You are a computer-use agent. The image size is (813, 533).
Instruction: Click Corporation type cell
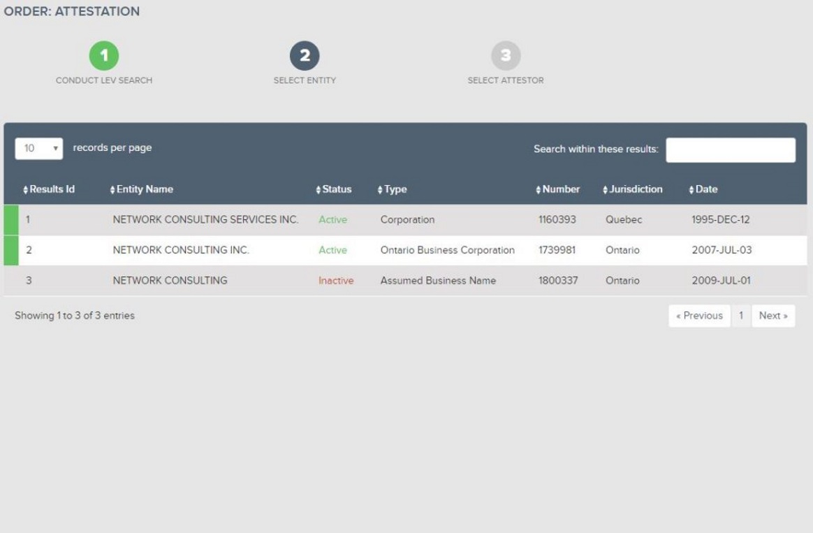407,219
